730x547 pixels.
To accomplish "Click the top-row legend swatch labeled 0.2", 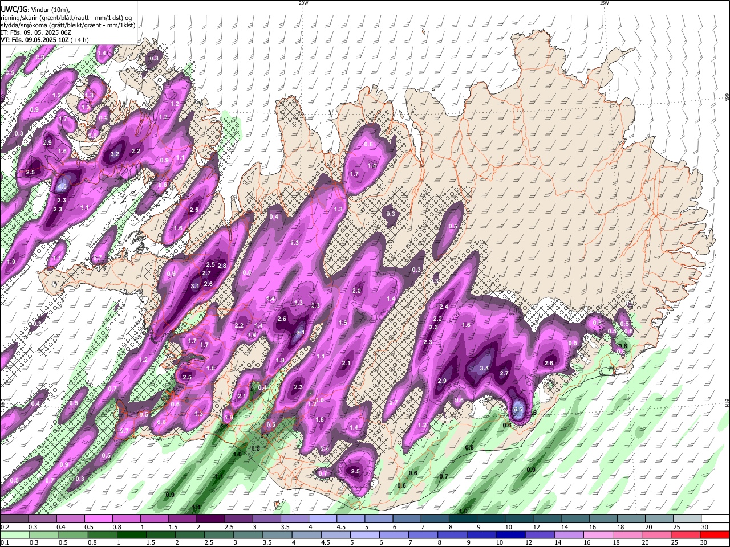I will [14, 519].
